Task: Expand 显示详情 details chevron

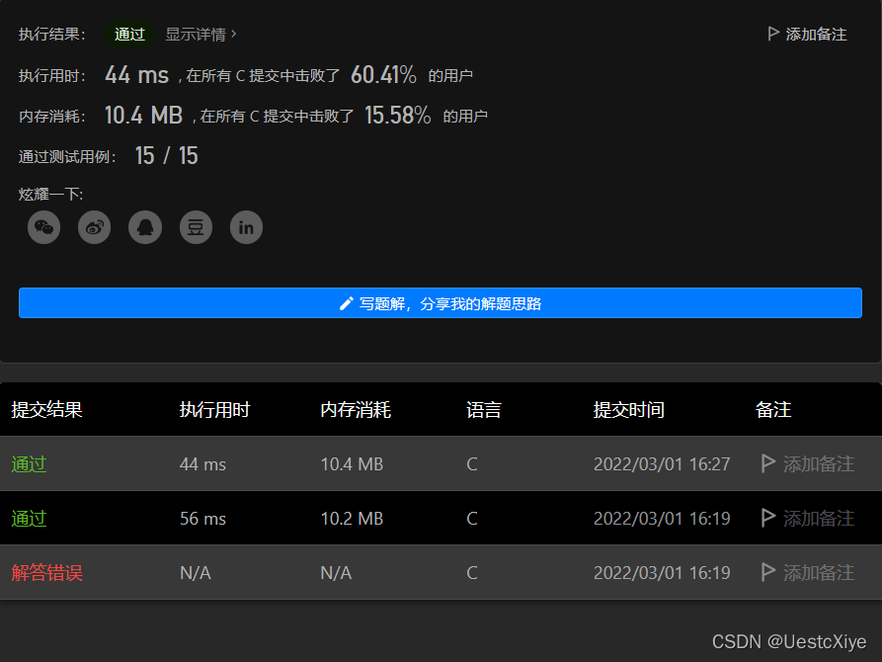Action: (x=200, y=35)
